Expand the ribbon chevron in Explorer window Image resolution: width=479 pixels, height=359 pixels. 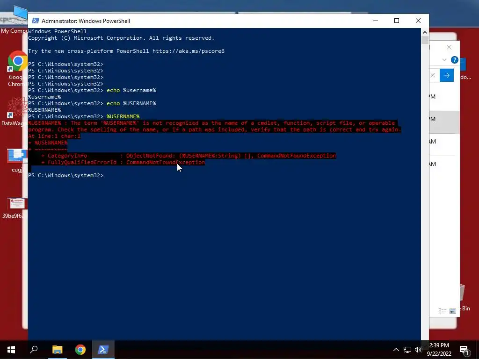(444, 60)
